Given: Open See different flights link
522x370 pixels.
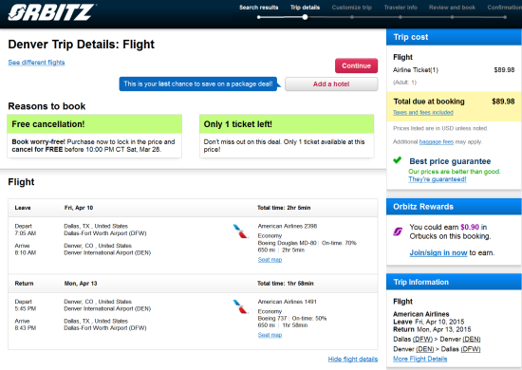Looking at the screenshot, I should coord(36,63).
